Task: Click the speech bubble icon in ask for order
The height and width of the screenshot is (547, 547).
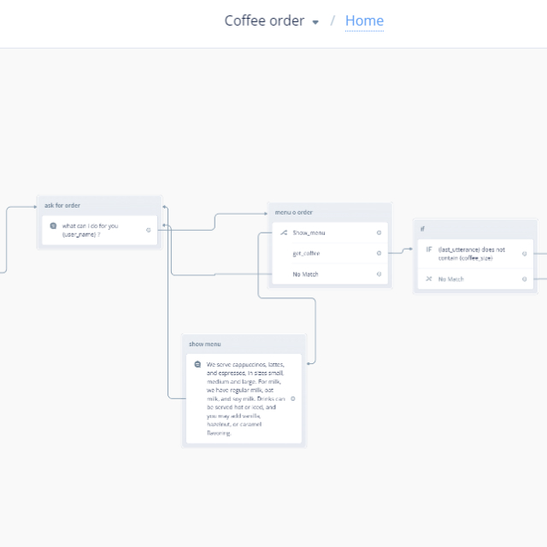Action: [53, 226]
